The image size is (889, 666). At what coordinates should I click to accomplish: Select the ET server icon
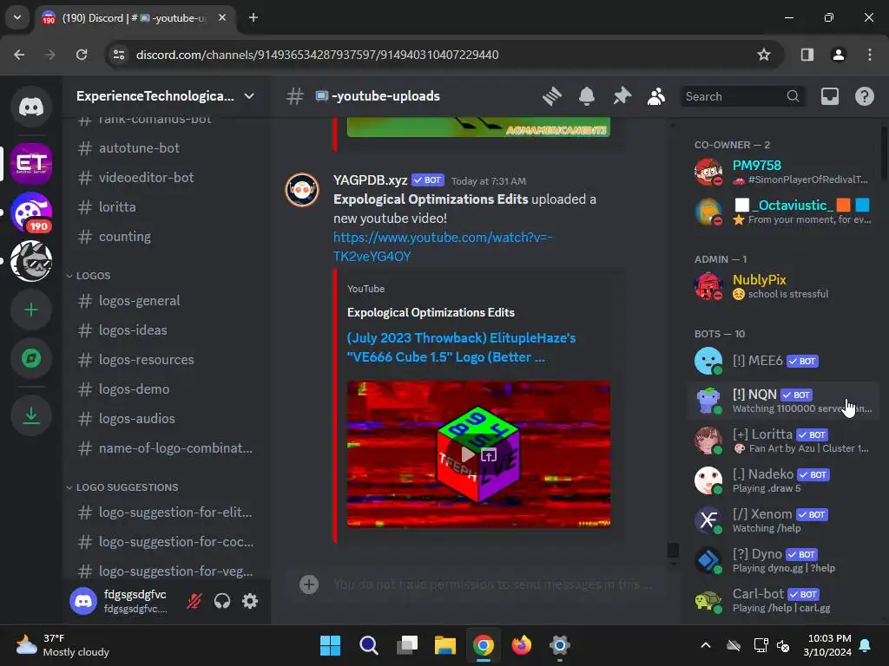coord(31,164)
